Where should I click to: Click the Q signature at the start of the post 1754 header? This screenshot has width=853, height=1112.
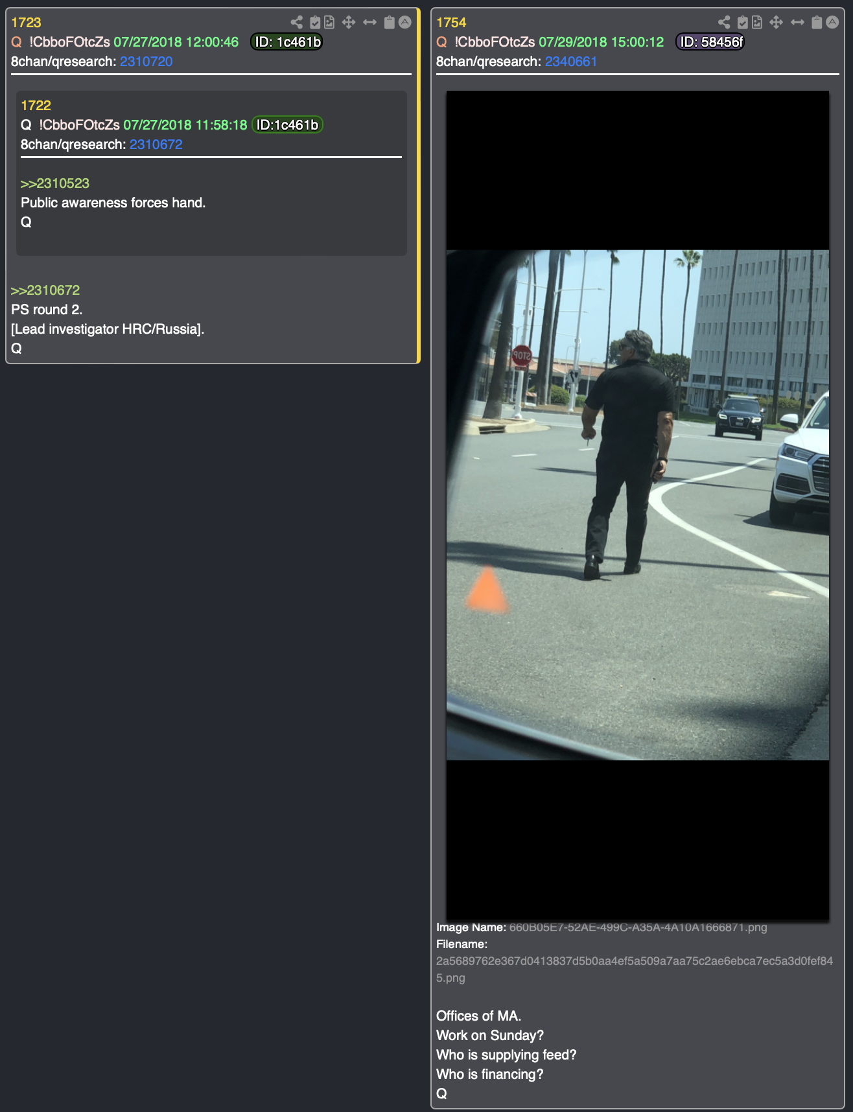click(442, 42)
